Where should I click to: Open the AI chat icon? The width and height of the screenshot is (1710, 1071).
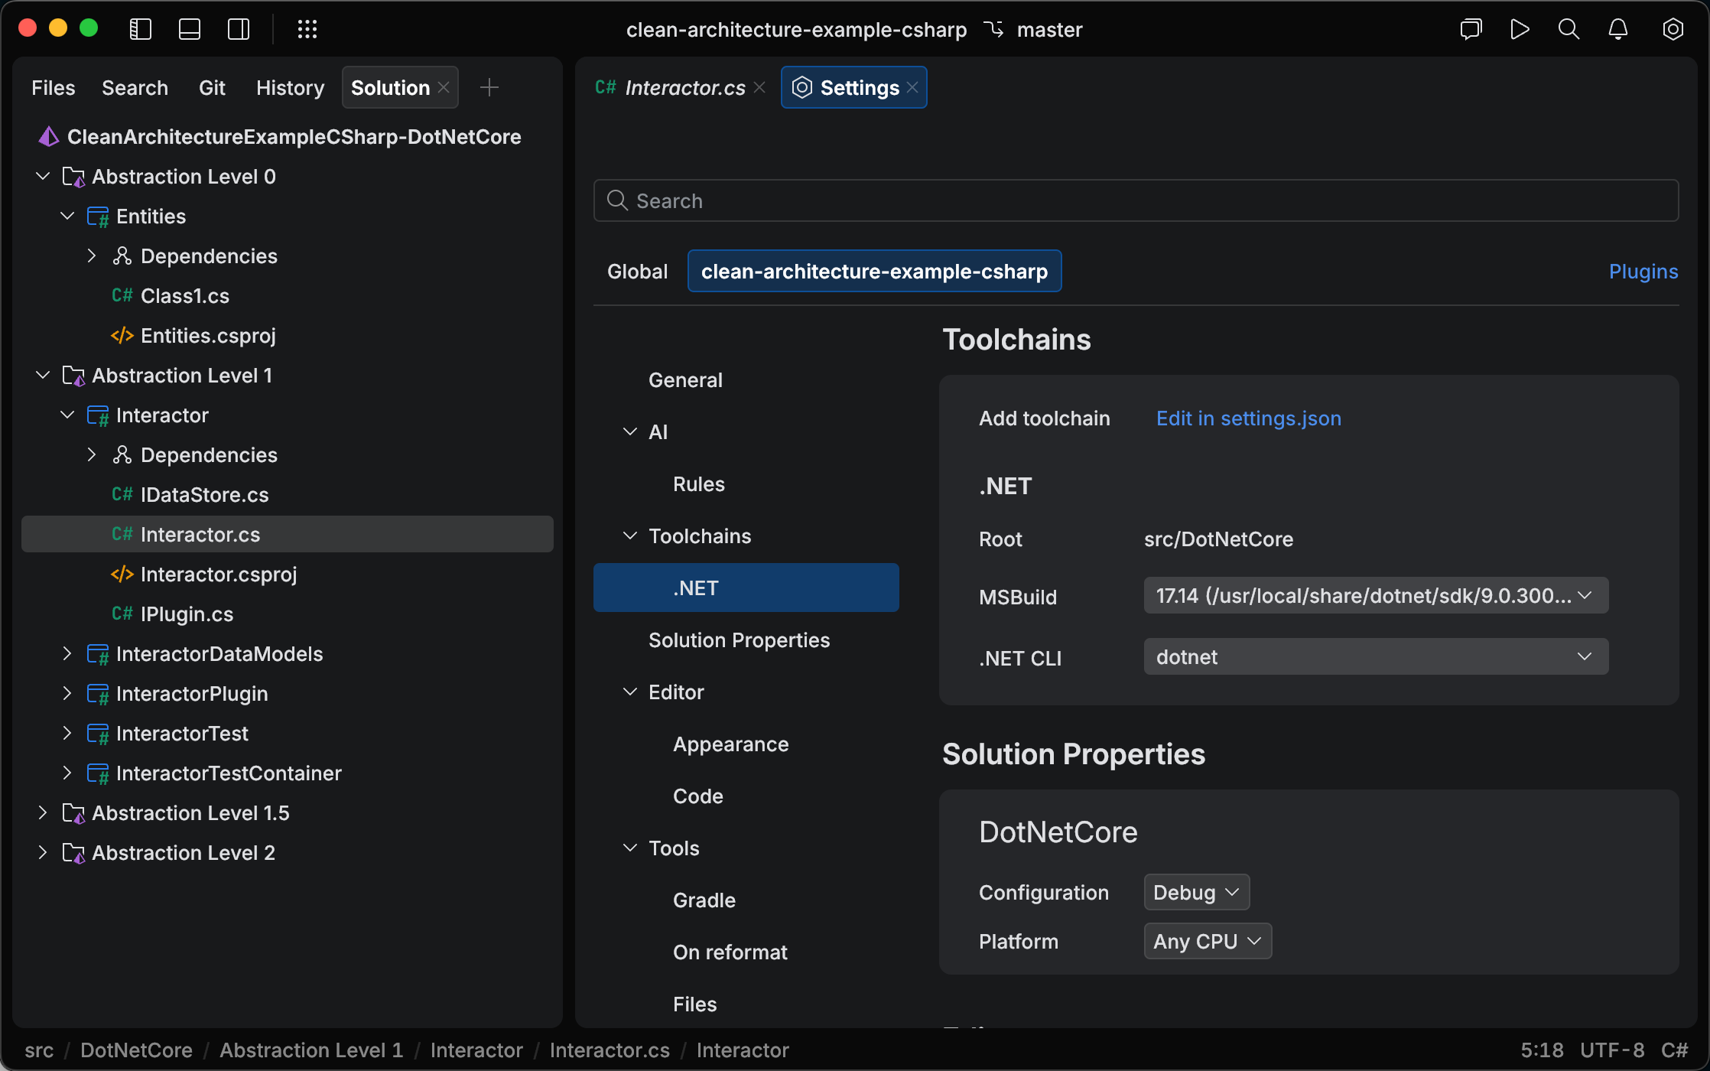coord(1471,29)
